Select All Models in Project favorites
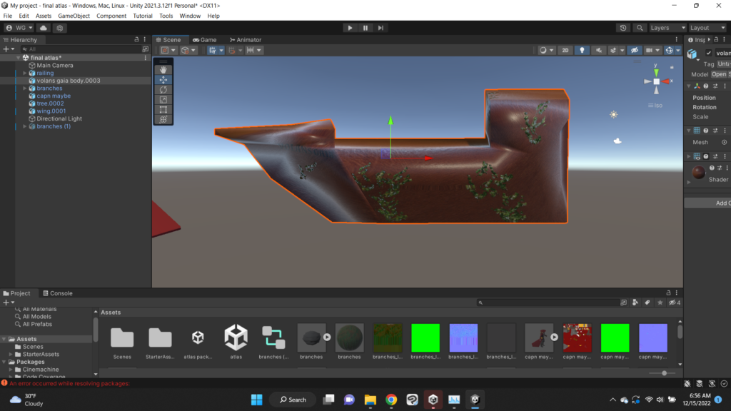Screen dimensions: 731x411 pyautogui.click(x=37, y=317)
